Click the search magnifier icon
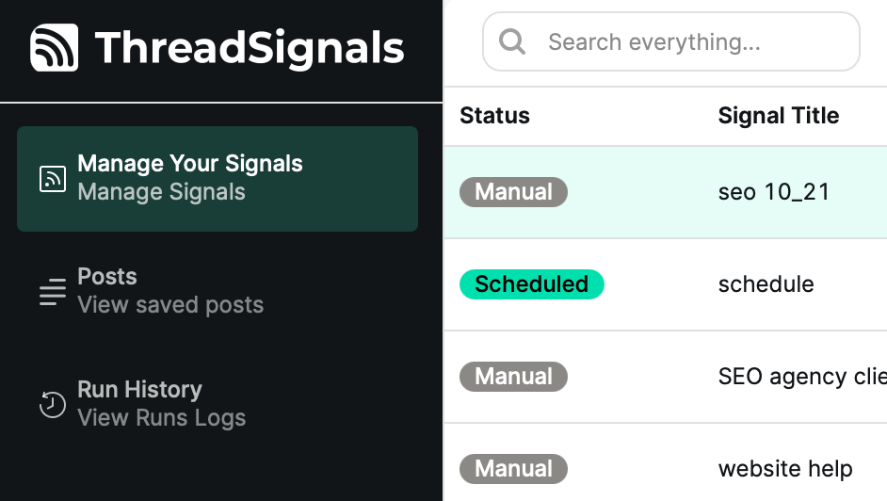887x501 pixels. coord(512,41)
